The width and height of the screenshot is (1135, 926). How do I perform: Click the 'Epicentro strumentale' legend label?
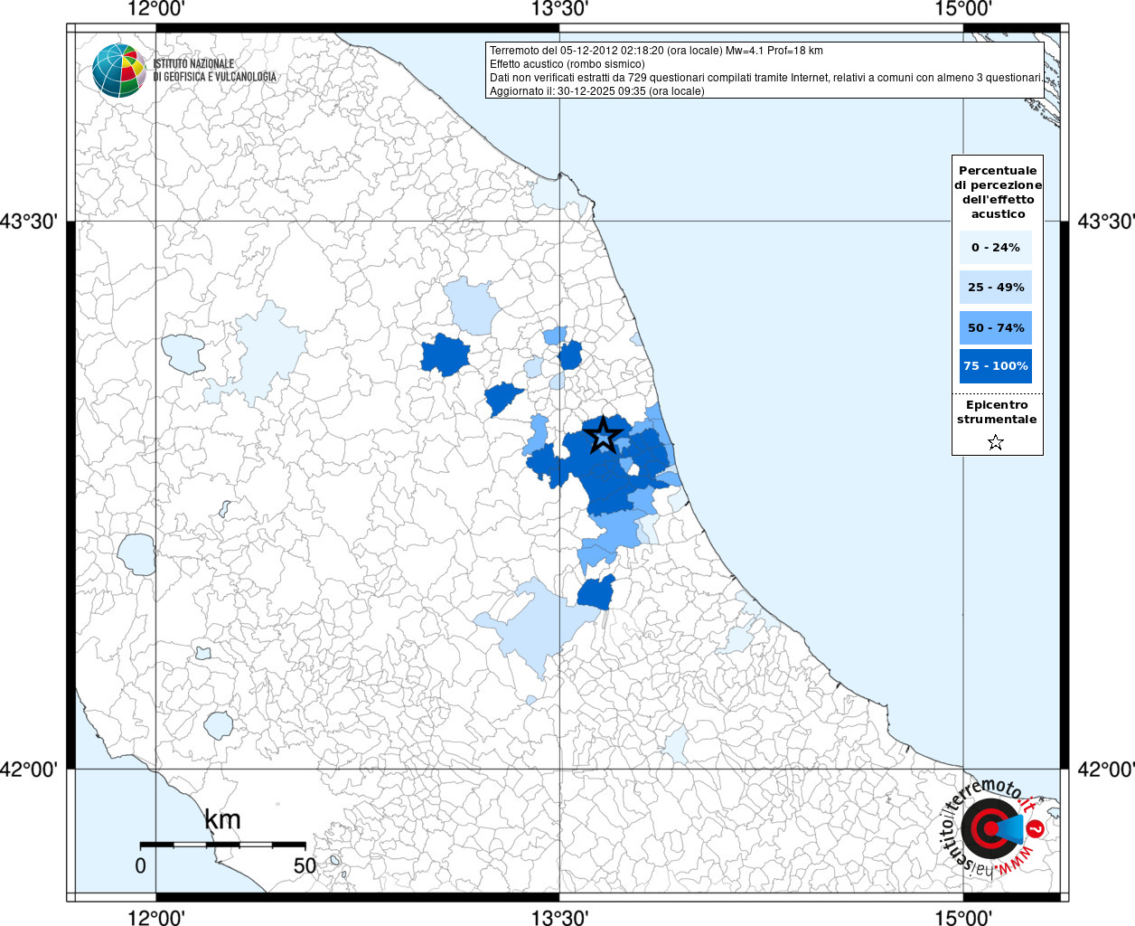pyautogui.click(x=997, y=412)
